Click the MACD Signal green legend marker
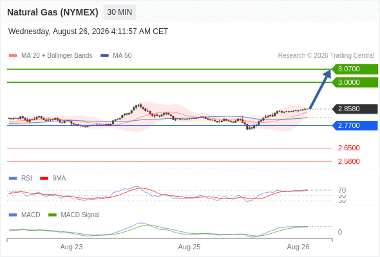This screenshot has height=257, width=380. [52, 215]
